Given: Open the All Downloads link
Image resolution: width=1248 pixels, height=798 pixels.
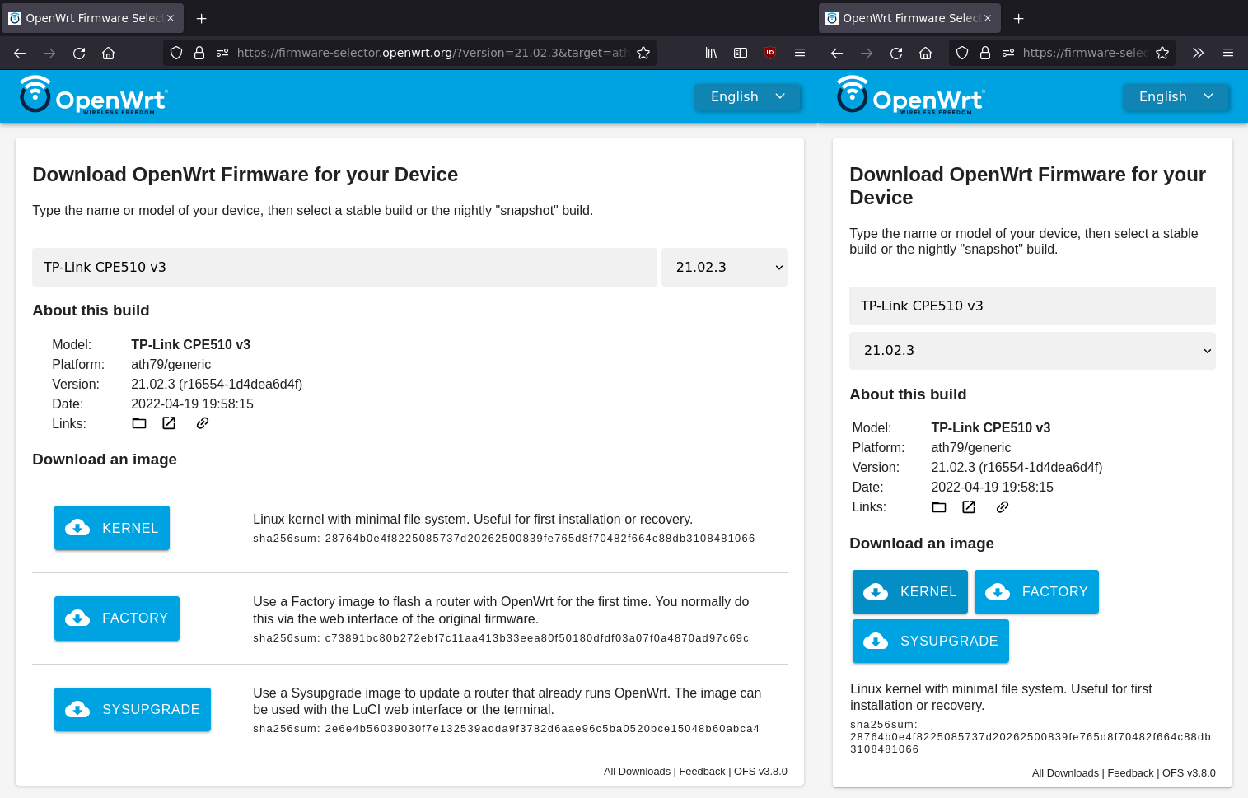Looking at the screenshot, I should 637,771.
